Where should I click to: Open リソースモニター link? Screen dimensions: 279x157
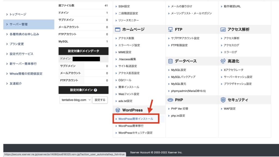coord(129,20)
